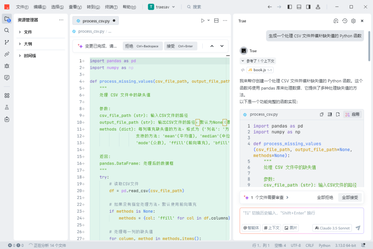
Task: Open the book.js context reference
Action: [x=260, y=70]
